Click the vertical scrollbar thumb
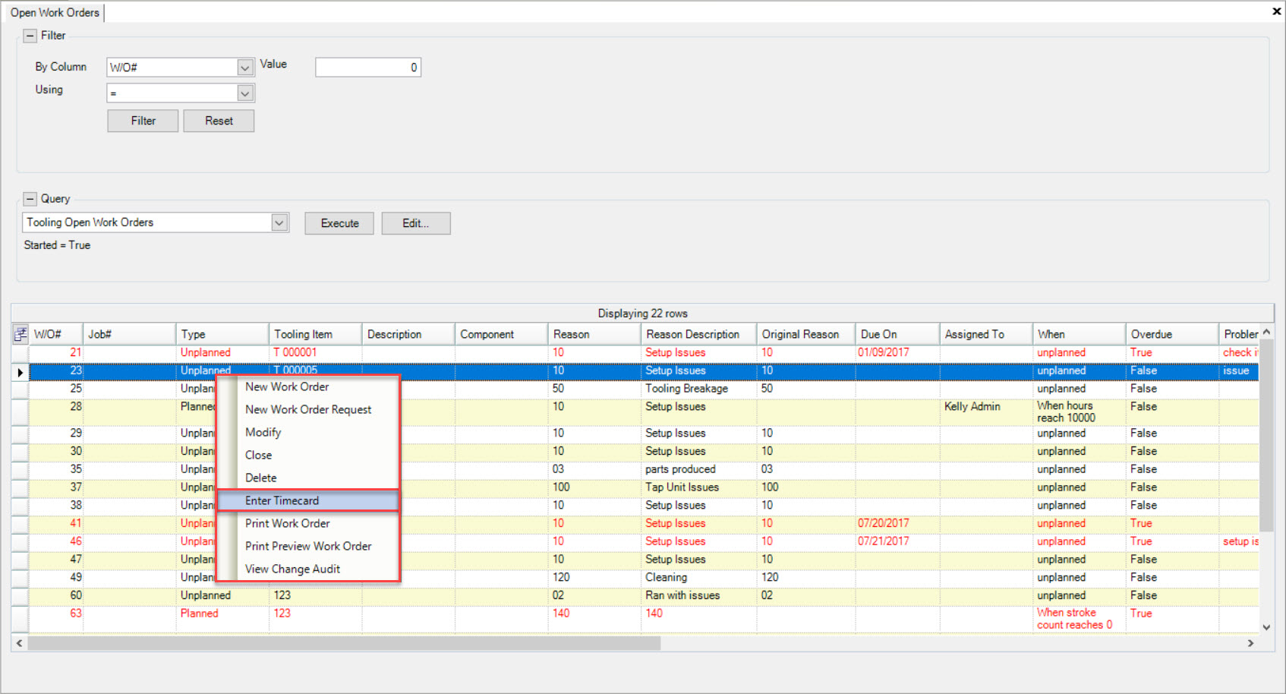Image resolution: width=1286 pixels, height=694 pixels. (x=1266, y=436)
